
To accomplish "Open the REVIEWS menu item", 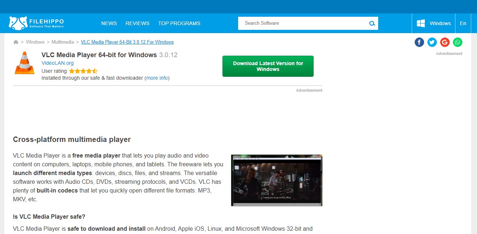I will [137, 23].
